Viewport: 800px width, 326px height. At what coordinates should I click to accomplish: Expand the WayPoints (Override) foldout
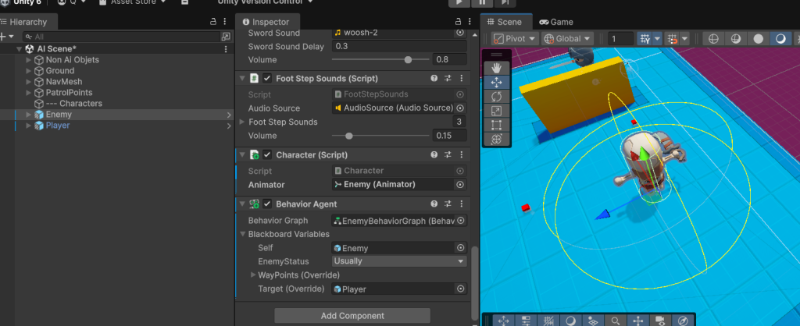click(x=253, y=275)
